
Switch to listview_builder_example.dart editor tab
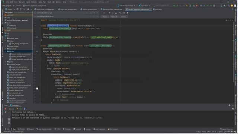tap(112, 9)
